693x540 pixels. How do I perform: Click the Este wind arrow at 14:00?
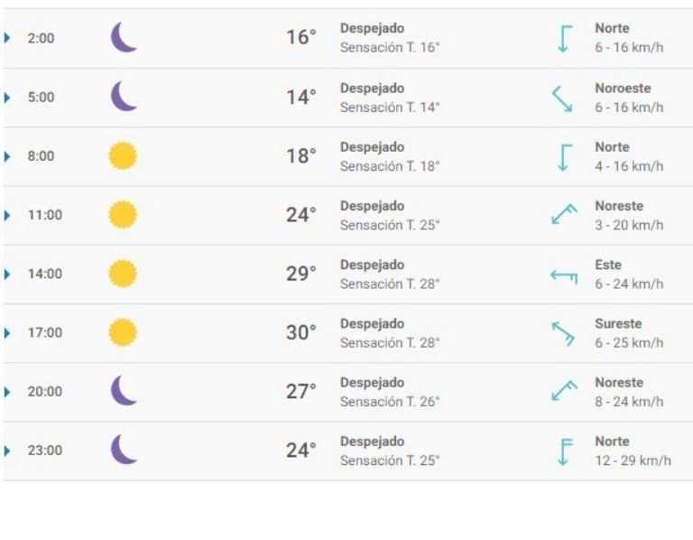[564, 275]
